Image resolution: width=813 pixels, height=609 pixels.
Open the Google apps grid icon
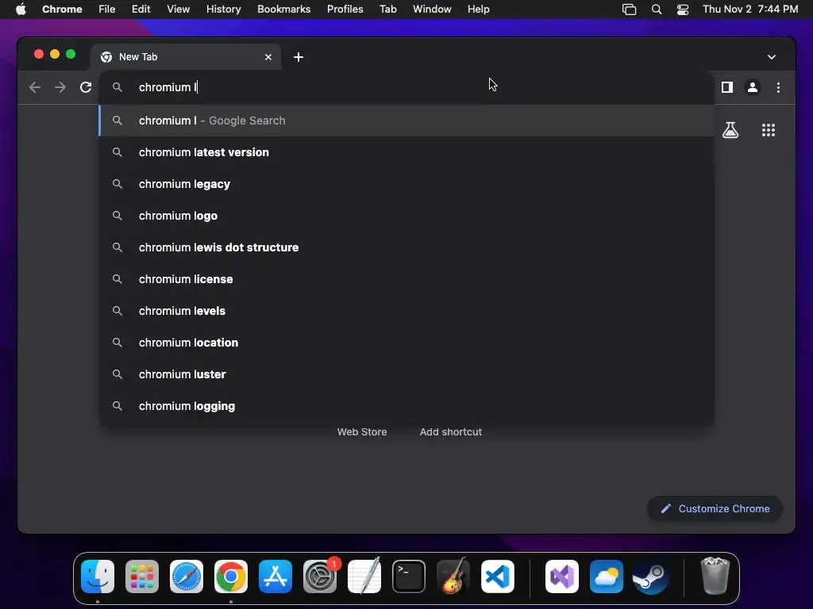click(769, 130)
